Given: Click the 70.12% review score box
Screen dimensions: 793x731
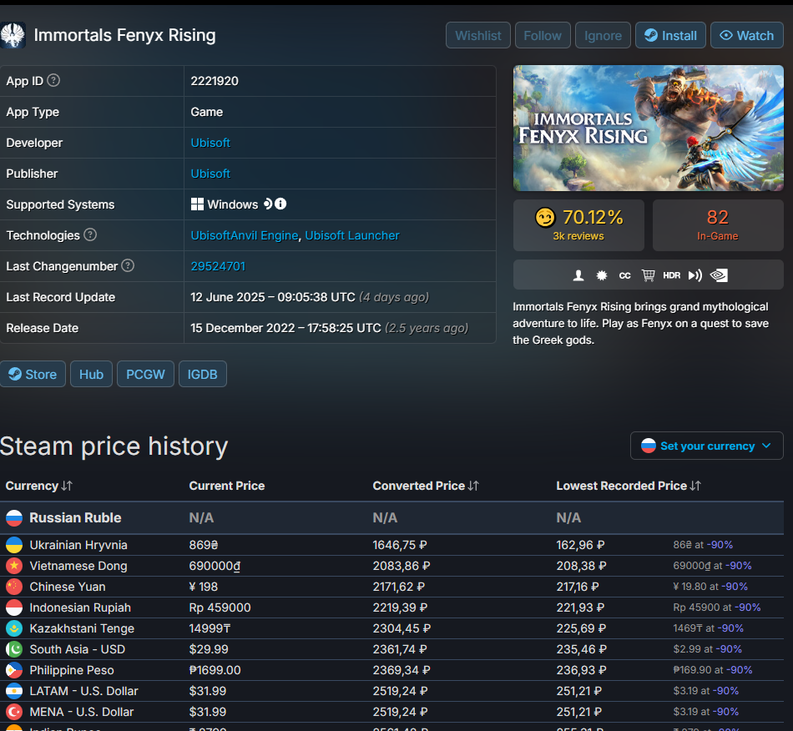Looking at the screenshot, I should point(578,225).
